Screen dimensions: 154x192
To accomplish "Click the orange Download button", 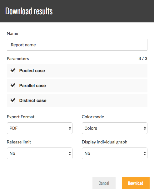I will tap(136, 183).
